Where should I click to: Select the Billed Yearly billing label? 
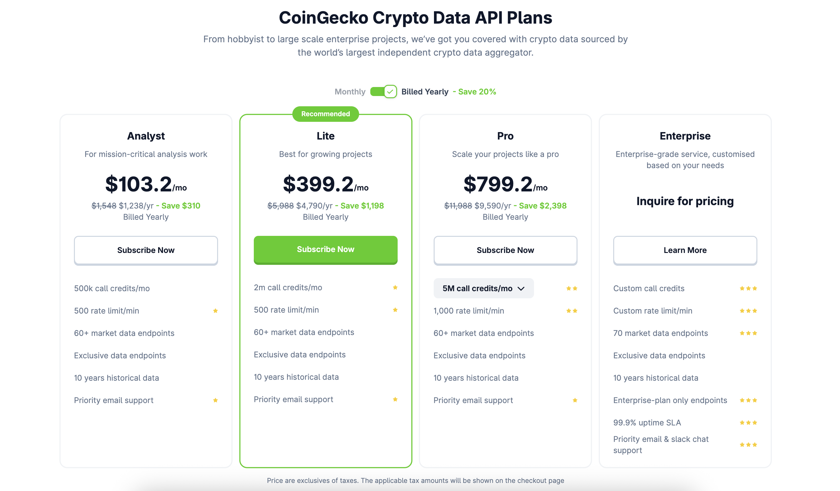(425, 92)
